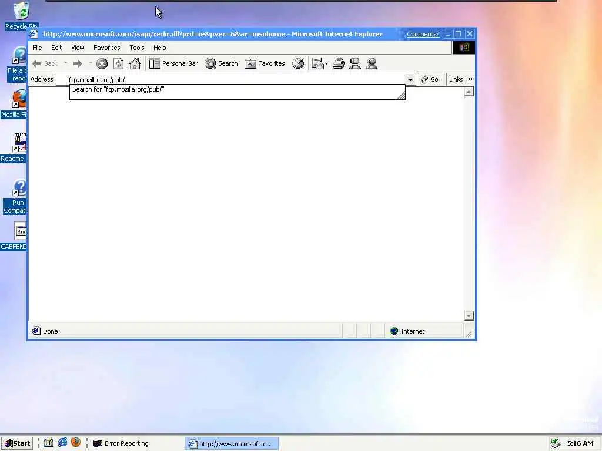Viewport: 602px width, 451px height.
Task: Click the Links toolbar label
Action: tap(456, 79)
